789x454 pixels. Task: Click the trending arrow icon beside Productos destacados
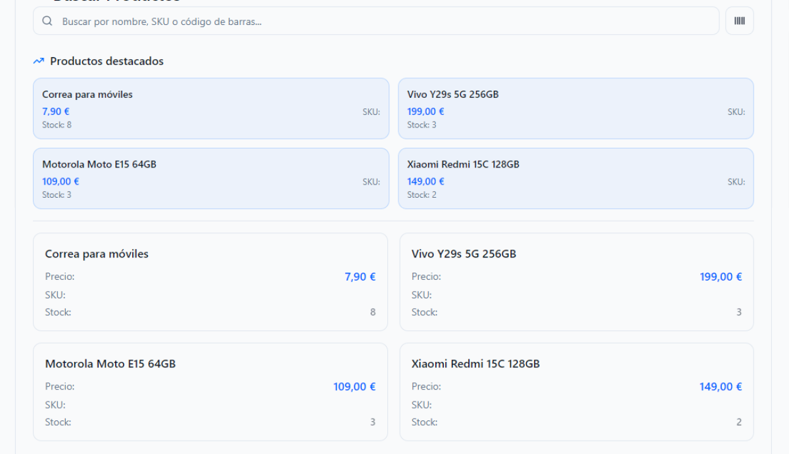pyautogui.click(x=39, y=61)
